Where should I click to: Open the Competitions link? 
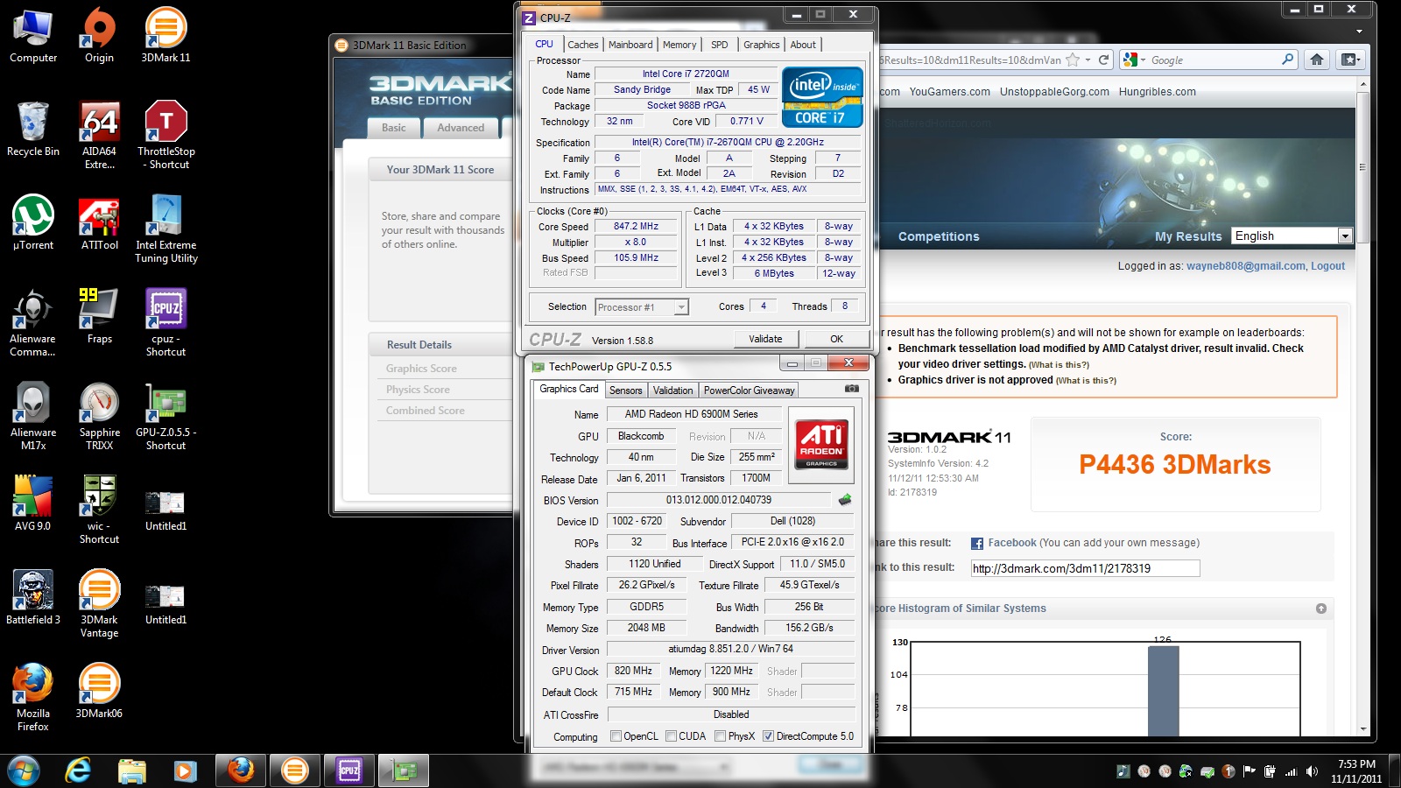tap(939, 236)
